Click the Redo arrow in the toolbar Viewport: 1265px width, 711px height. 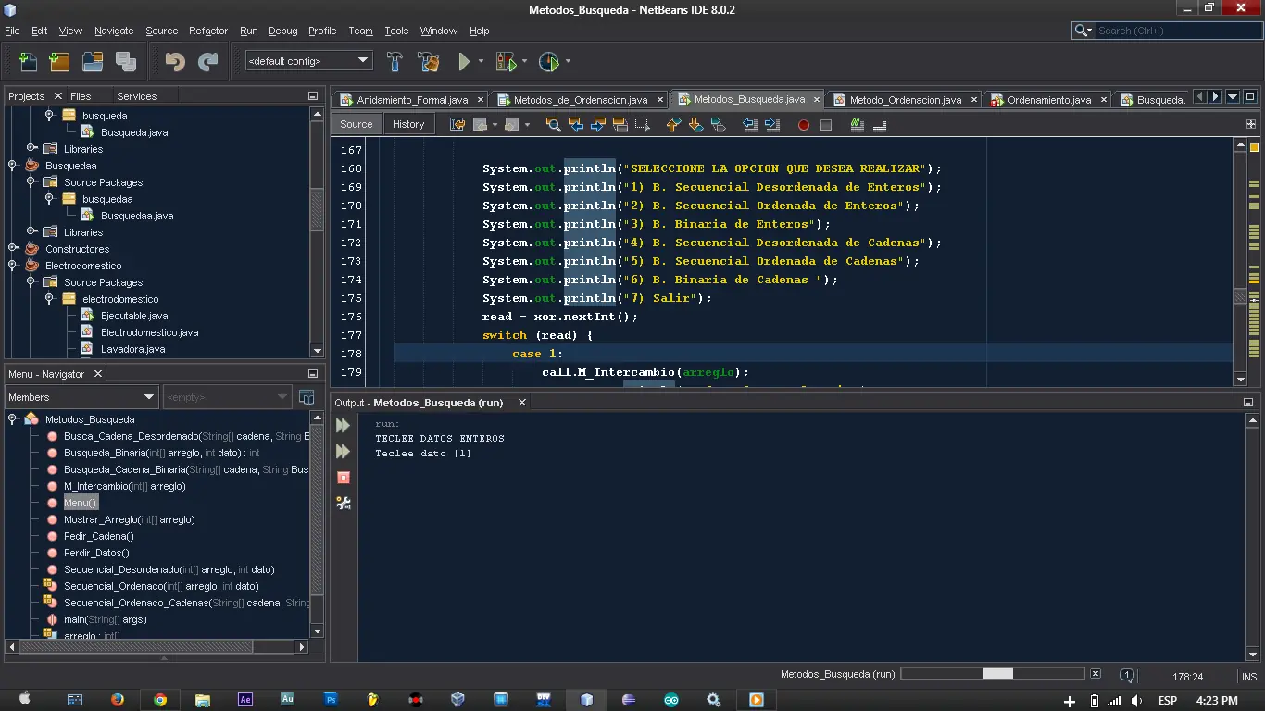208,62
